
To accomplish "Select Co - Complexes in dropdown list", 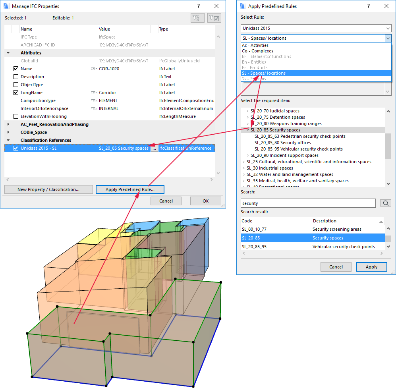I will pos(316,51).
